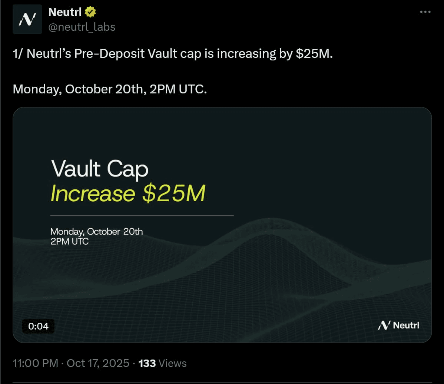Viewport: 444px width, 384px height.
Task: Click the "Vault Cap" headline in video
Action: click(99, 169)
